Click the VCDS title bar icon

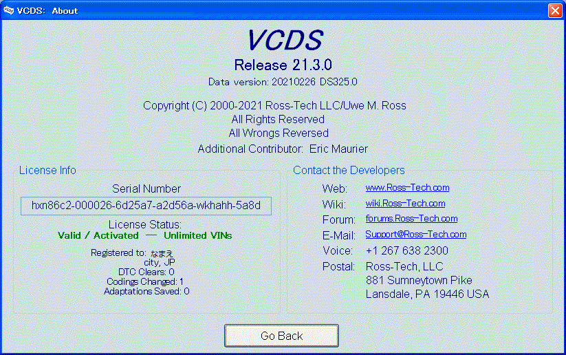pyautogui.click(x=8, y=10)
